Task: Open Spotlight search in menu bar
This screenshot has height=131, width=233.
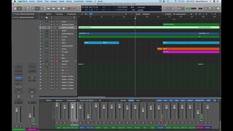Action: [x=210, y=1]
